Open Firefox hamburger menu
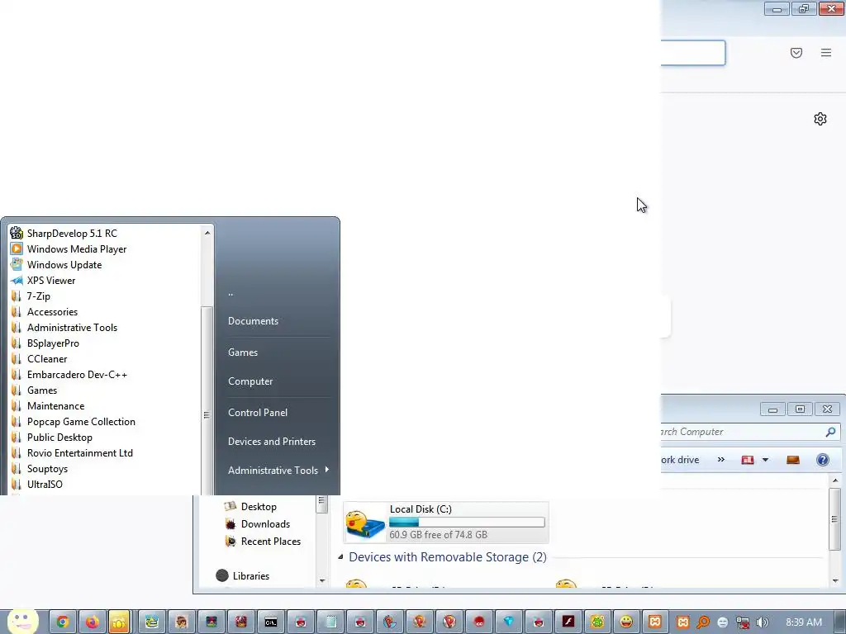This screenshot has height=634, width=846. [x=826, y=53]
